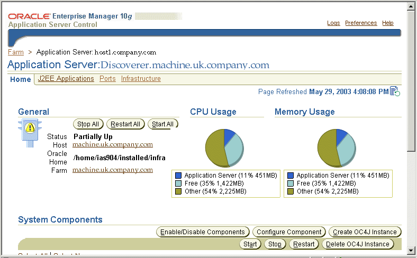
Task: Click teal Free swatch in CPU legend
Action: point(178,183)
